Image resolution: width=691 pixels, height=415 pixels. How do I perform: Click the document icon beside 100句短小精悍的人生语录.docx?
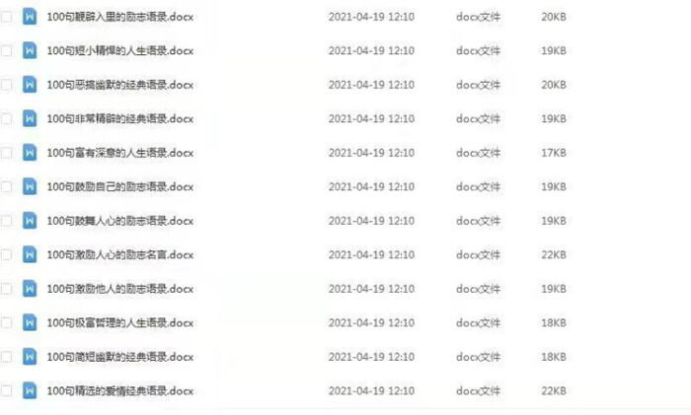pyautogui.click(x=30, y=50)
